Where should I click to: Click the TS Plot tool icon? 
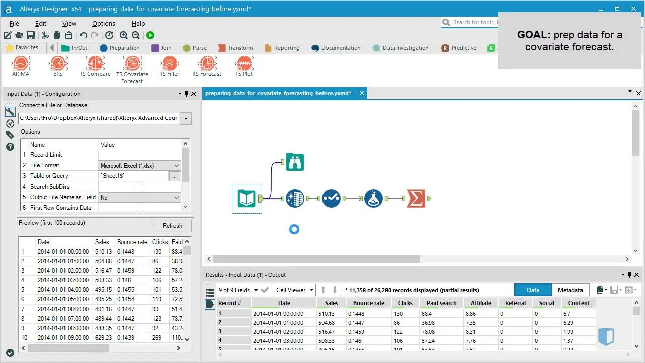coord(244,64)
